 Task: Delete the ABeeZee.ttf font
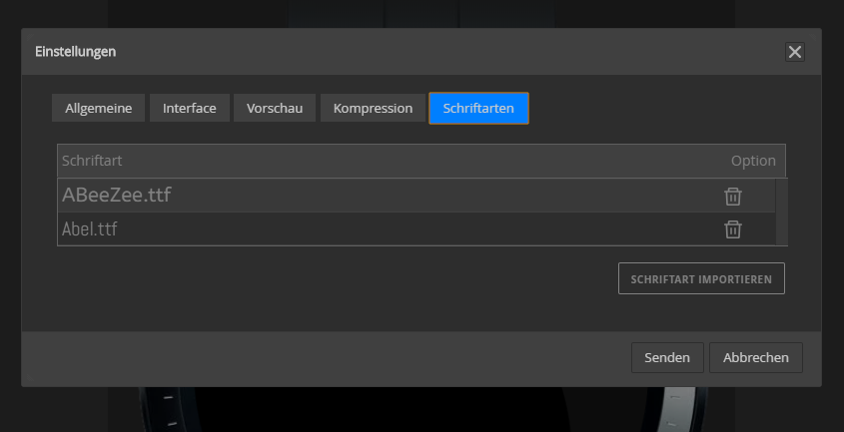[x=732, y=197]
